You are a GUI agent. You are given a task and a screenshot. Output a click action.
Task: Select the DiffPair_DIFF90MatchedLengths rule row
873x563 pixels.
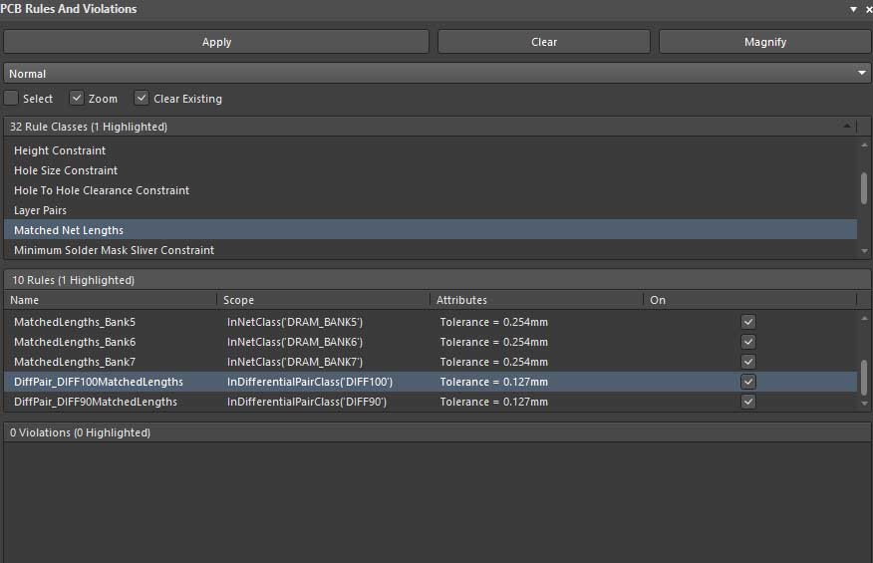click(96, 402)
